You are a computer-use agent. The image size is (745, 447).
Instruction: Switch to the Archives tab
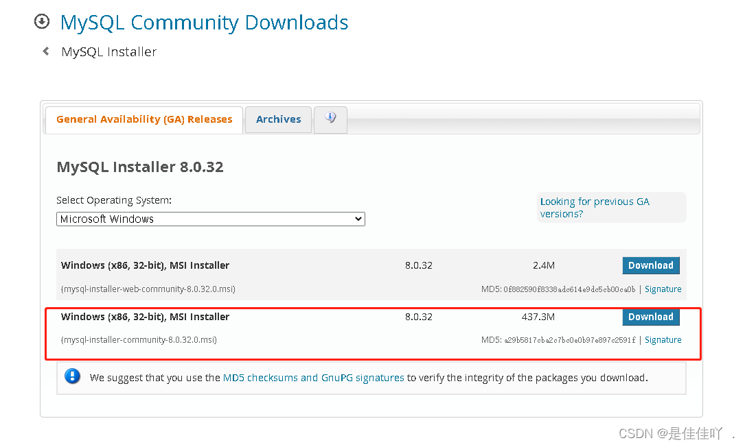(x=278, y=119)
